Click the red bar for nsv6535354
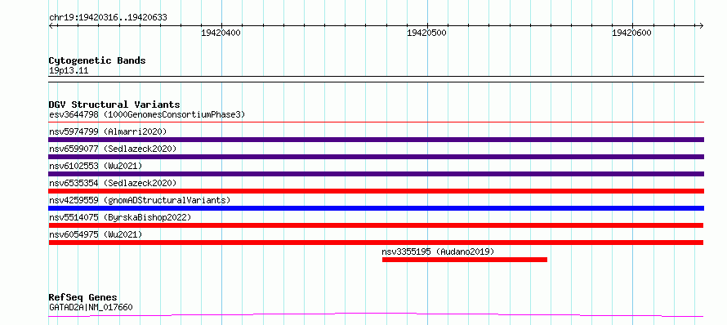 (376, 191)
